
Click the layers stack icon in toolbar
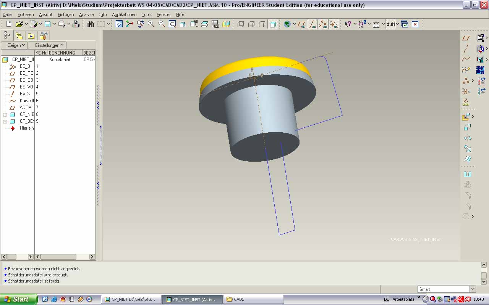205,24
